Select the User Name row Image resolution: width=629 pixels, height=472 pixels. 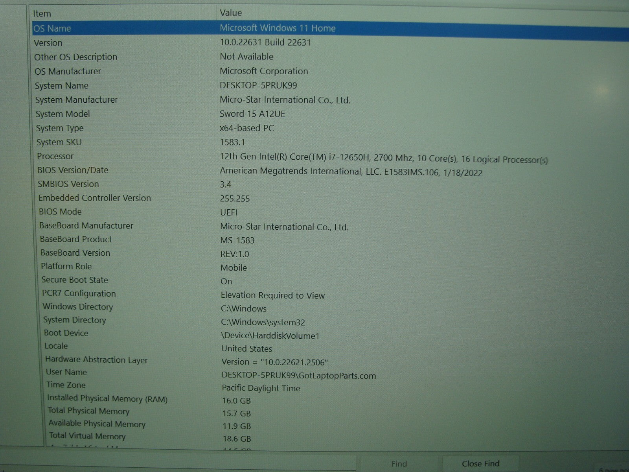66,372
